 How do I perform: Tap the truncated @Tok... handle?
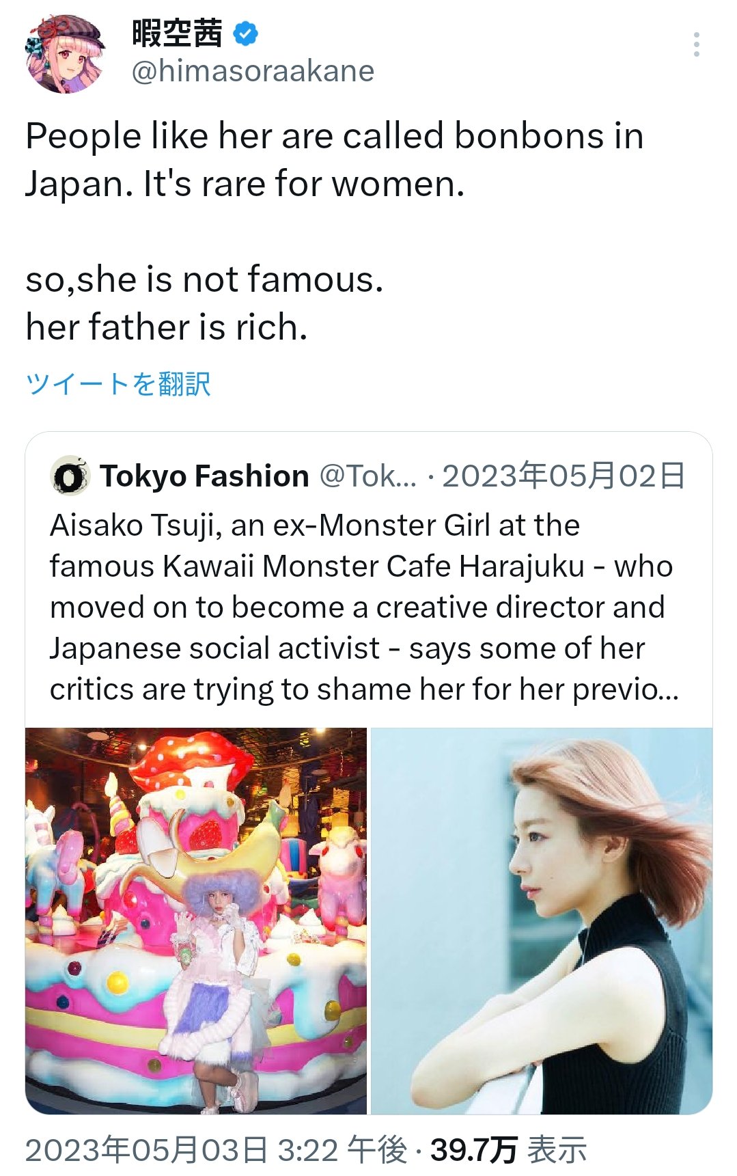point(367,476)
